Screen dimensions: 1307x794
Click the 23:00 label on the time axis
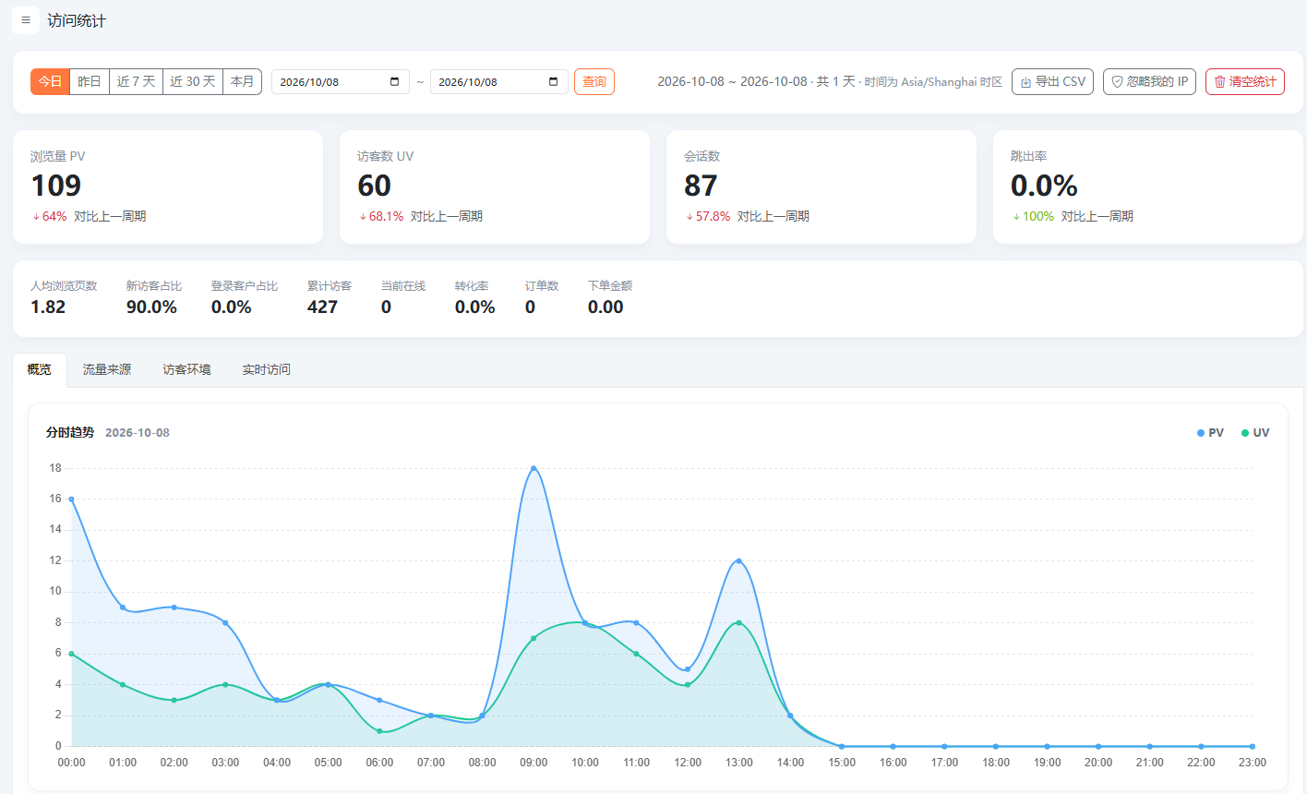(1253, 763)
